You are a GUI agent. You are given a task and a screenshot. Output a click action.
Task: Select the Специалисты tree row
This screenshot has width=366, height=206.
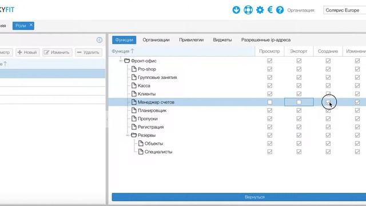pyautogui.click(x=237, y=152)
